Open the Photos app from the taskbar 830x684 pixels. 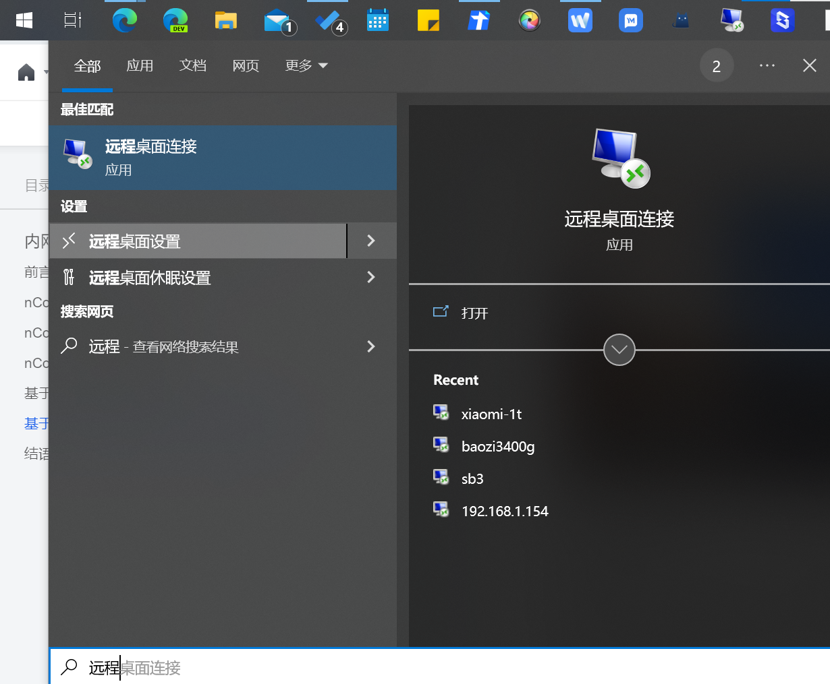coord(530,20)
